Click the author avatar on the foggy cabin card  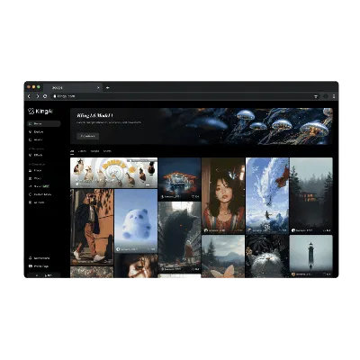(x=293, y=230)
